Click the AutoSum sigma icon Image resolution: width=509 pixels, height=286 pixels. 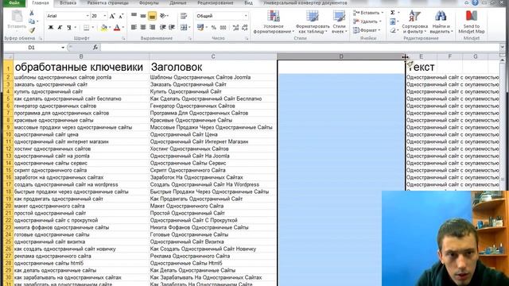(393, 13)
